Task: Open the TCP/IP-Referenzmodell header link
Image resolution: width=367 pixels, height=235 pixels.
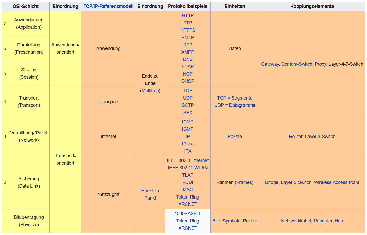Action: pos(108,6)
